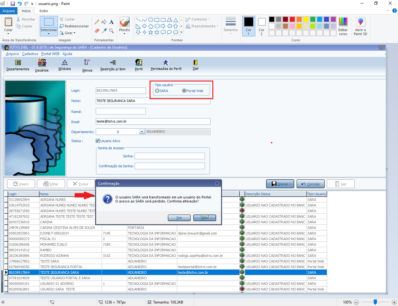Click the Cancelar button
Image resolution: width=398 pixels, height=306 pixels.
click(x=311, y=184)
